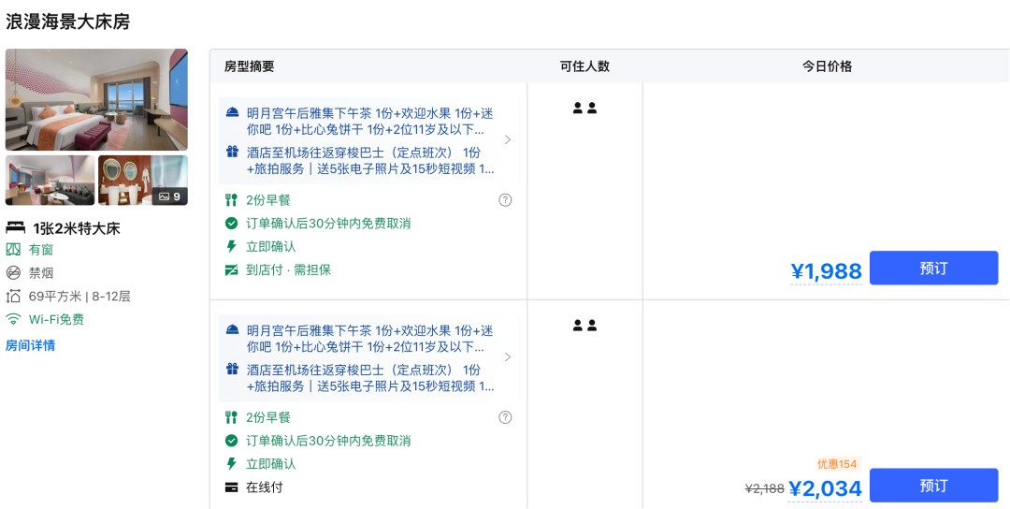Click the gift icon in the ¥2,034 offer
The height and width of the screenshot is (509, 1010).
(233, 370)
